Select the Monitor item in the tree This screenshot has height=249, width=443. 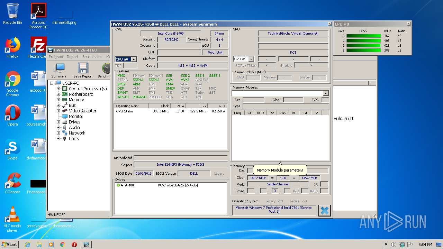point(76,117)
